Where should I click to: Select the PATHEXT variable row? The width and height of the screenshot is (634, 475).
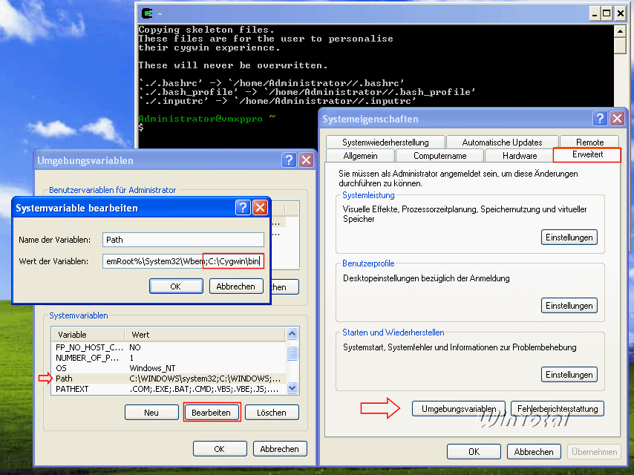point(169,390)
